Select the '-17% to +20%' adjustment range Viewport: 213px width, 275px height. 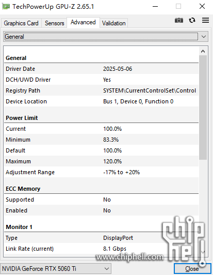(x=122, y=172)
